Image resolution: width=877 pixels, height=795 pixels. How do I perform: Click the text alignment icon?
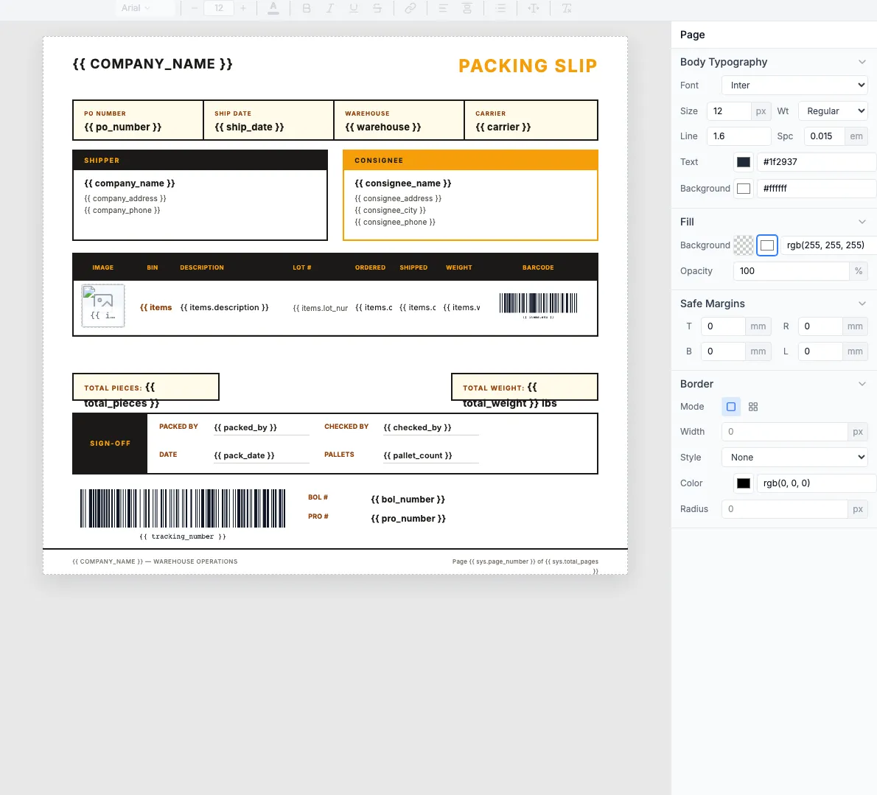[443, 8]
